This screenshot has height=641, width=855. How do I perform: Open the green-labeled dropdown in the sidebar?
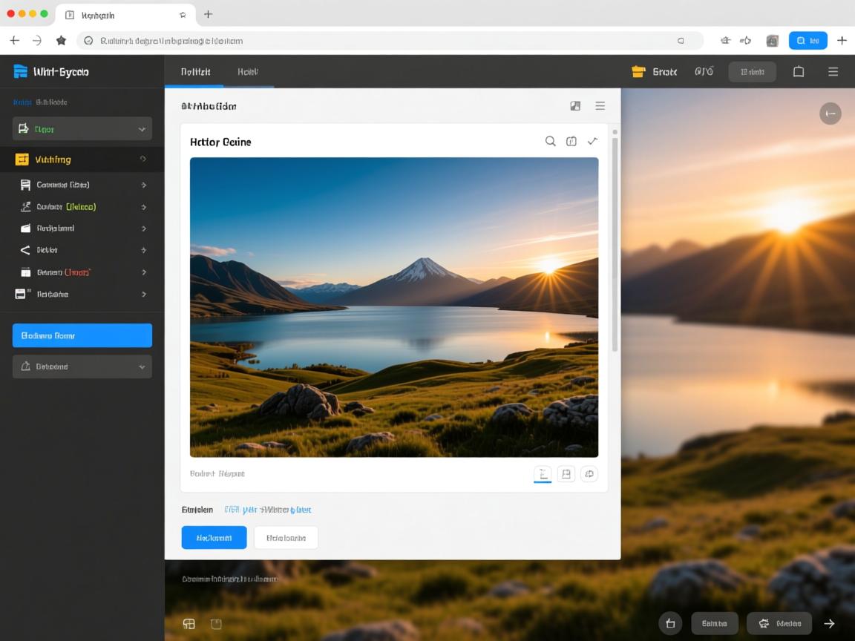pos(82,129)
